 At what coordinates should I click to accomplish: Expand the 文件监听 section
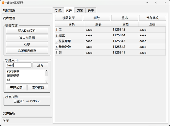click(x=27, y=113)
